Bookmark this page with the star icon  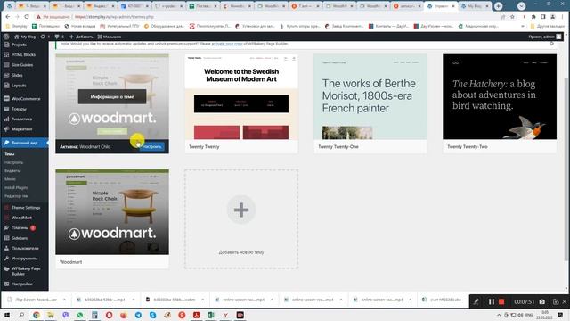512,17
